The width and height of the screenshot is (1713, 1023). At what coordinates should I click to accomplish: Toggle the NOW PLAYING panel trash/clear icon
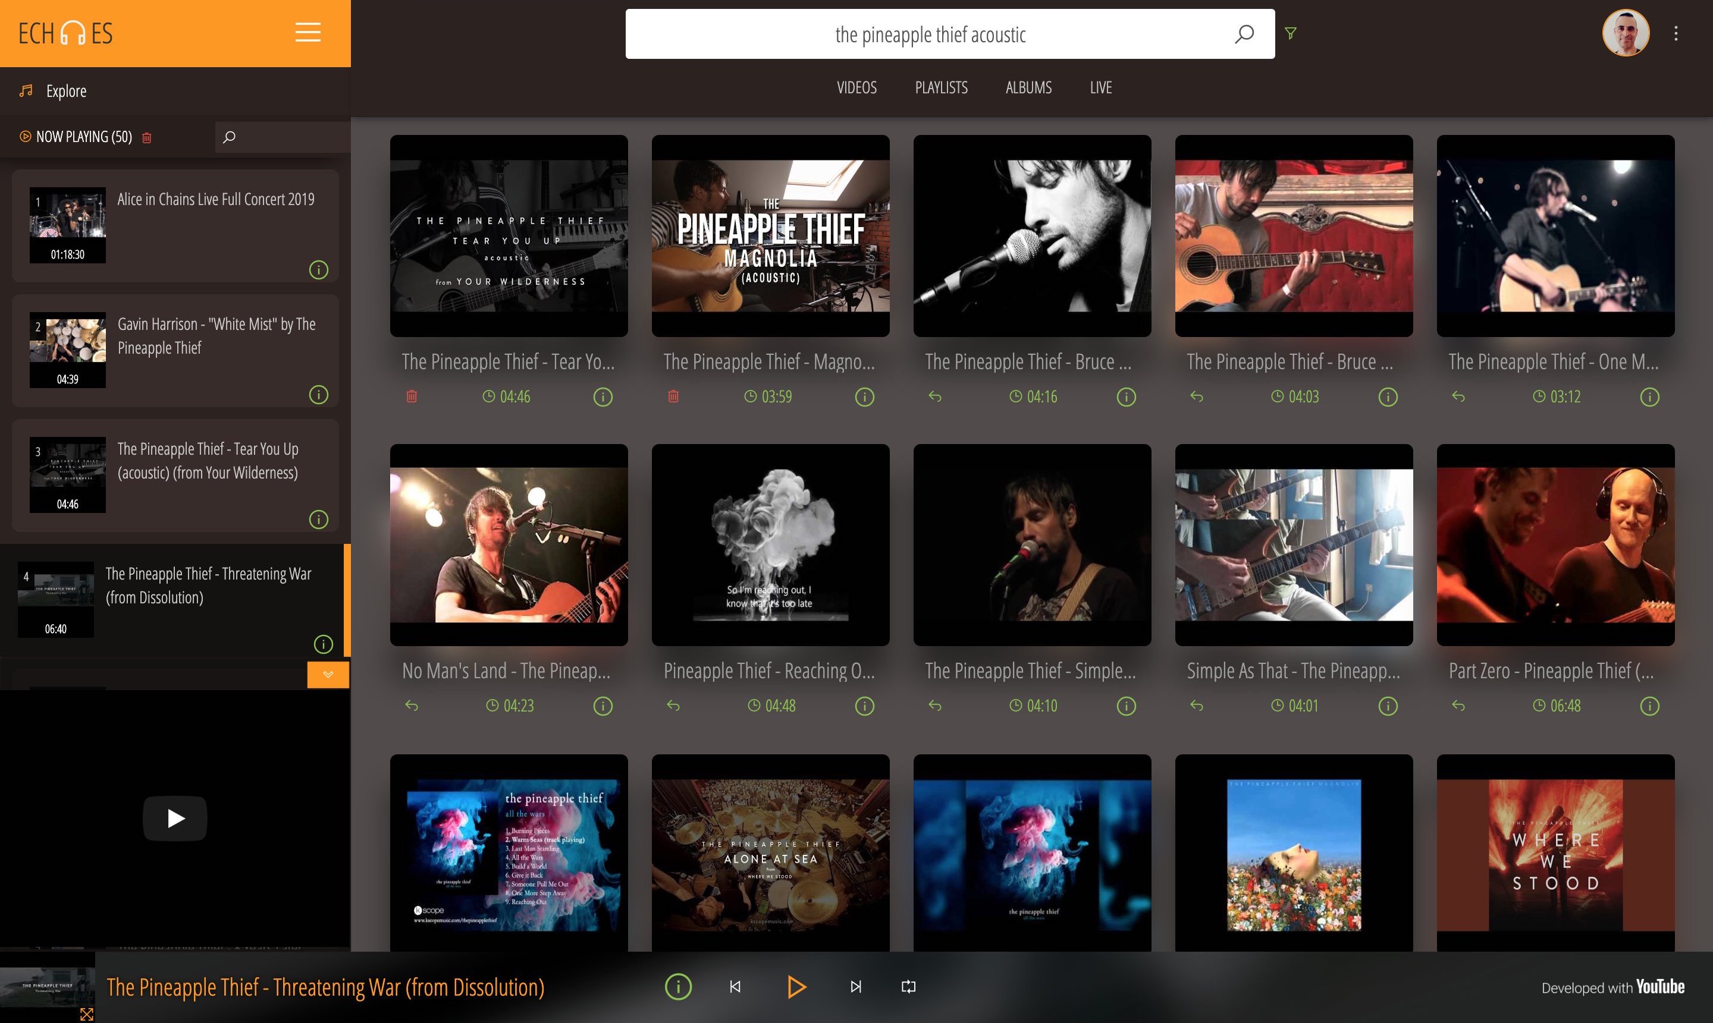[148, 136]
